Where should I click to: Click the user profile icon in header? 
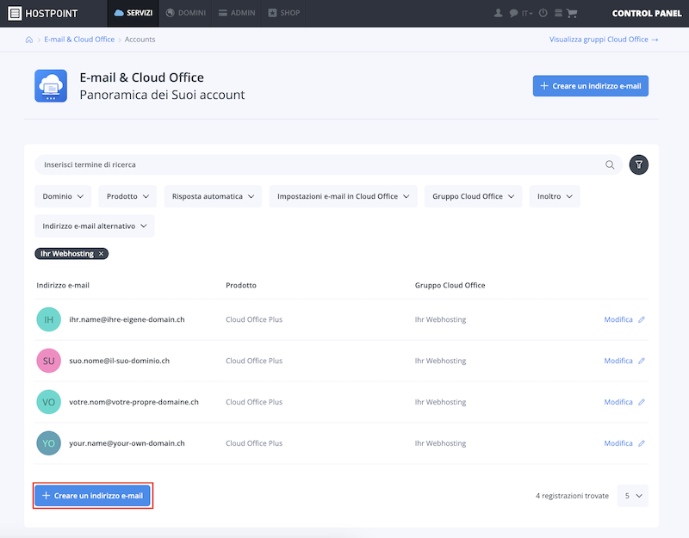(x=499, y=13)
